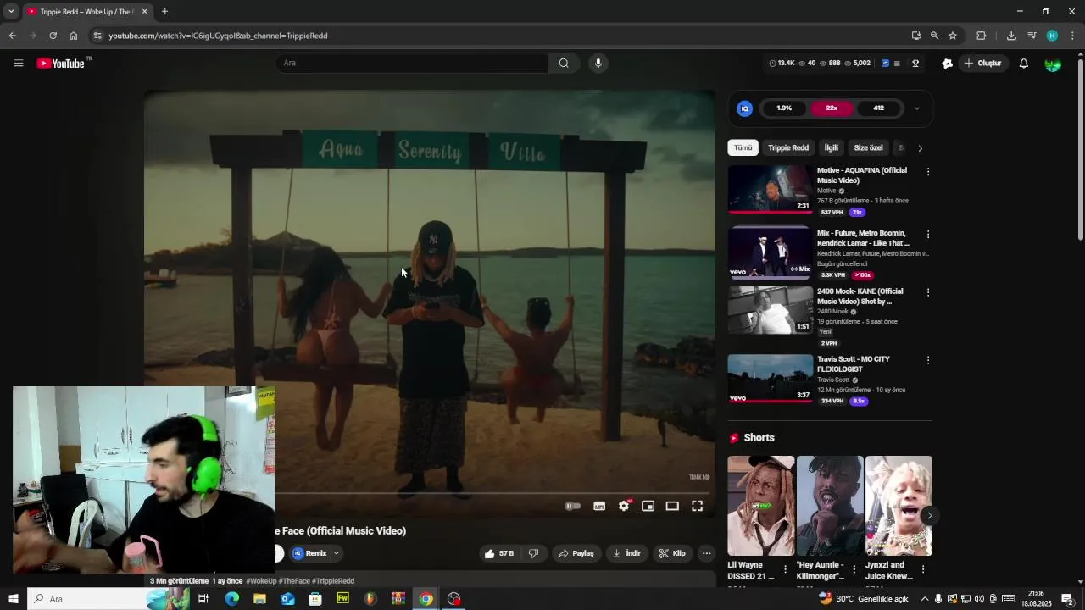Screen dimensions: 1085x610
Task: Click the 22x multiplier pill
Action: (x=832, y=108)
